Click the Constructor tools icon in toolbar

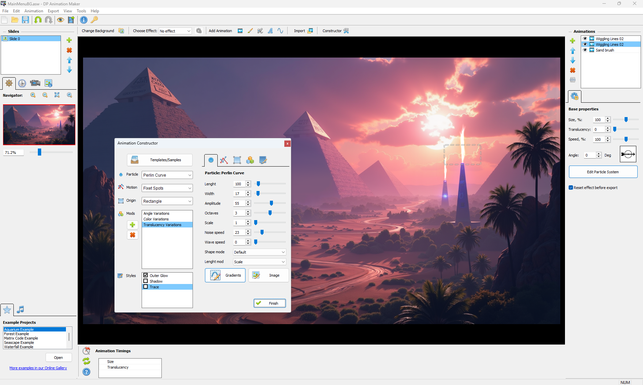pos(346,31)
